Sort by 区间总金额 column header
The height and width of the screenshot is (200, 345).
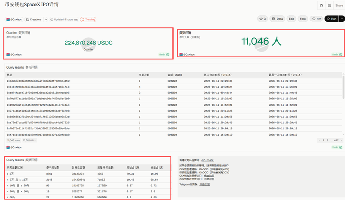click(78, 168)
